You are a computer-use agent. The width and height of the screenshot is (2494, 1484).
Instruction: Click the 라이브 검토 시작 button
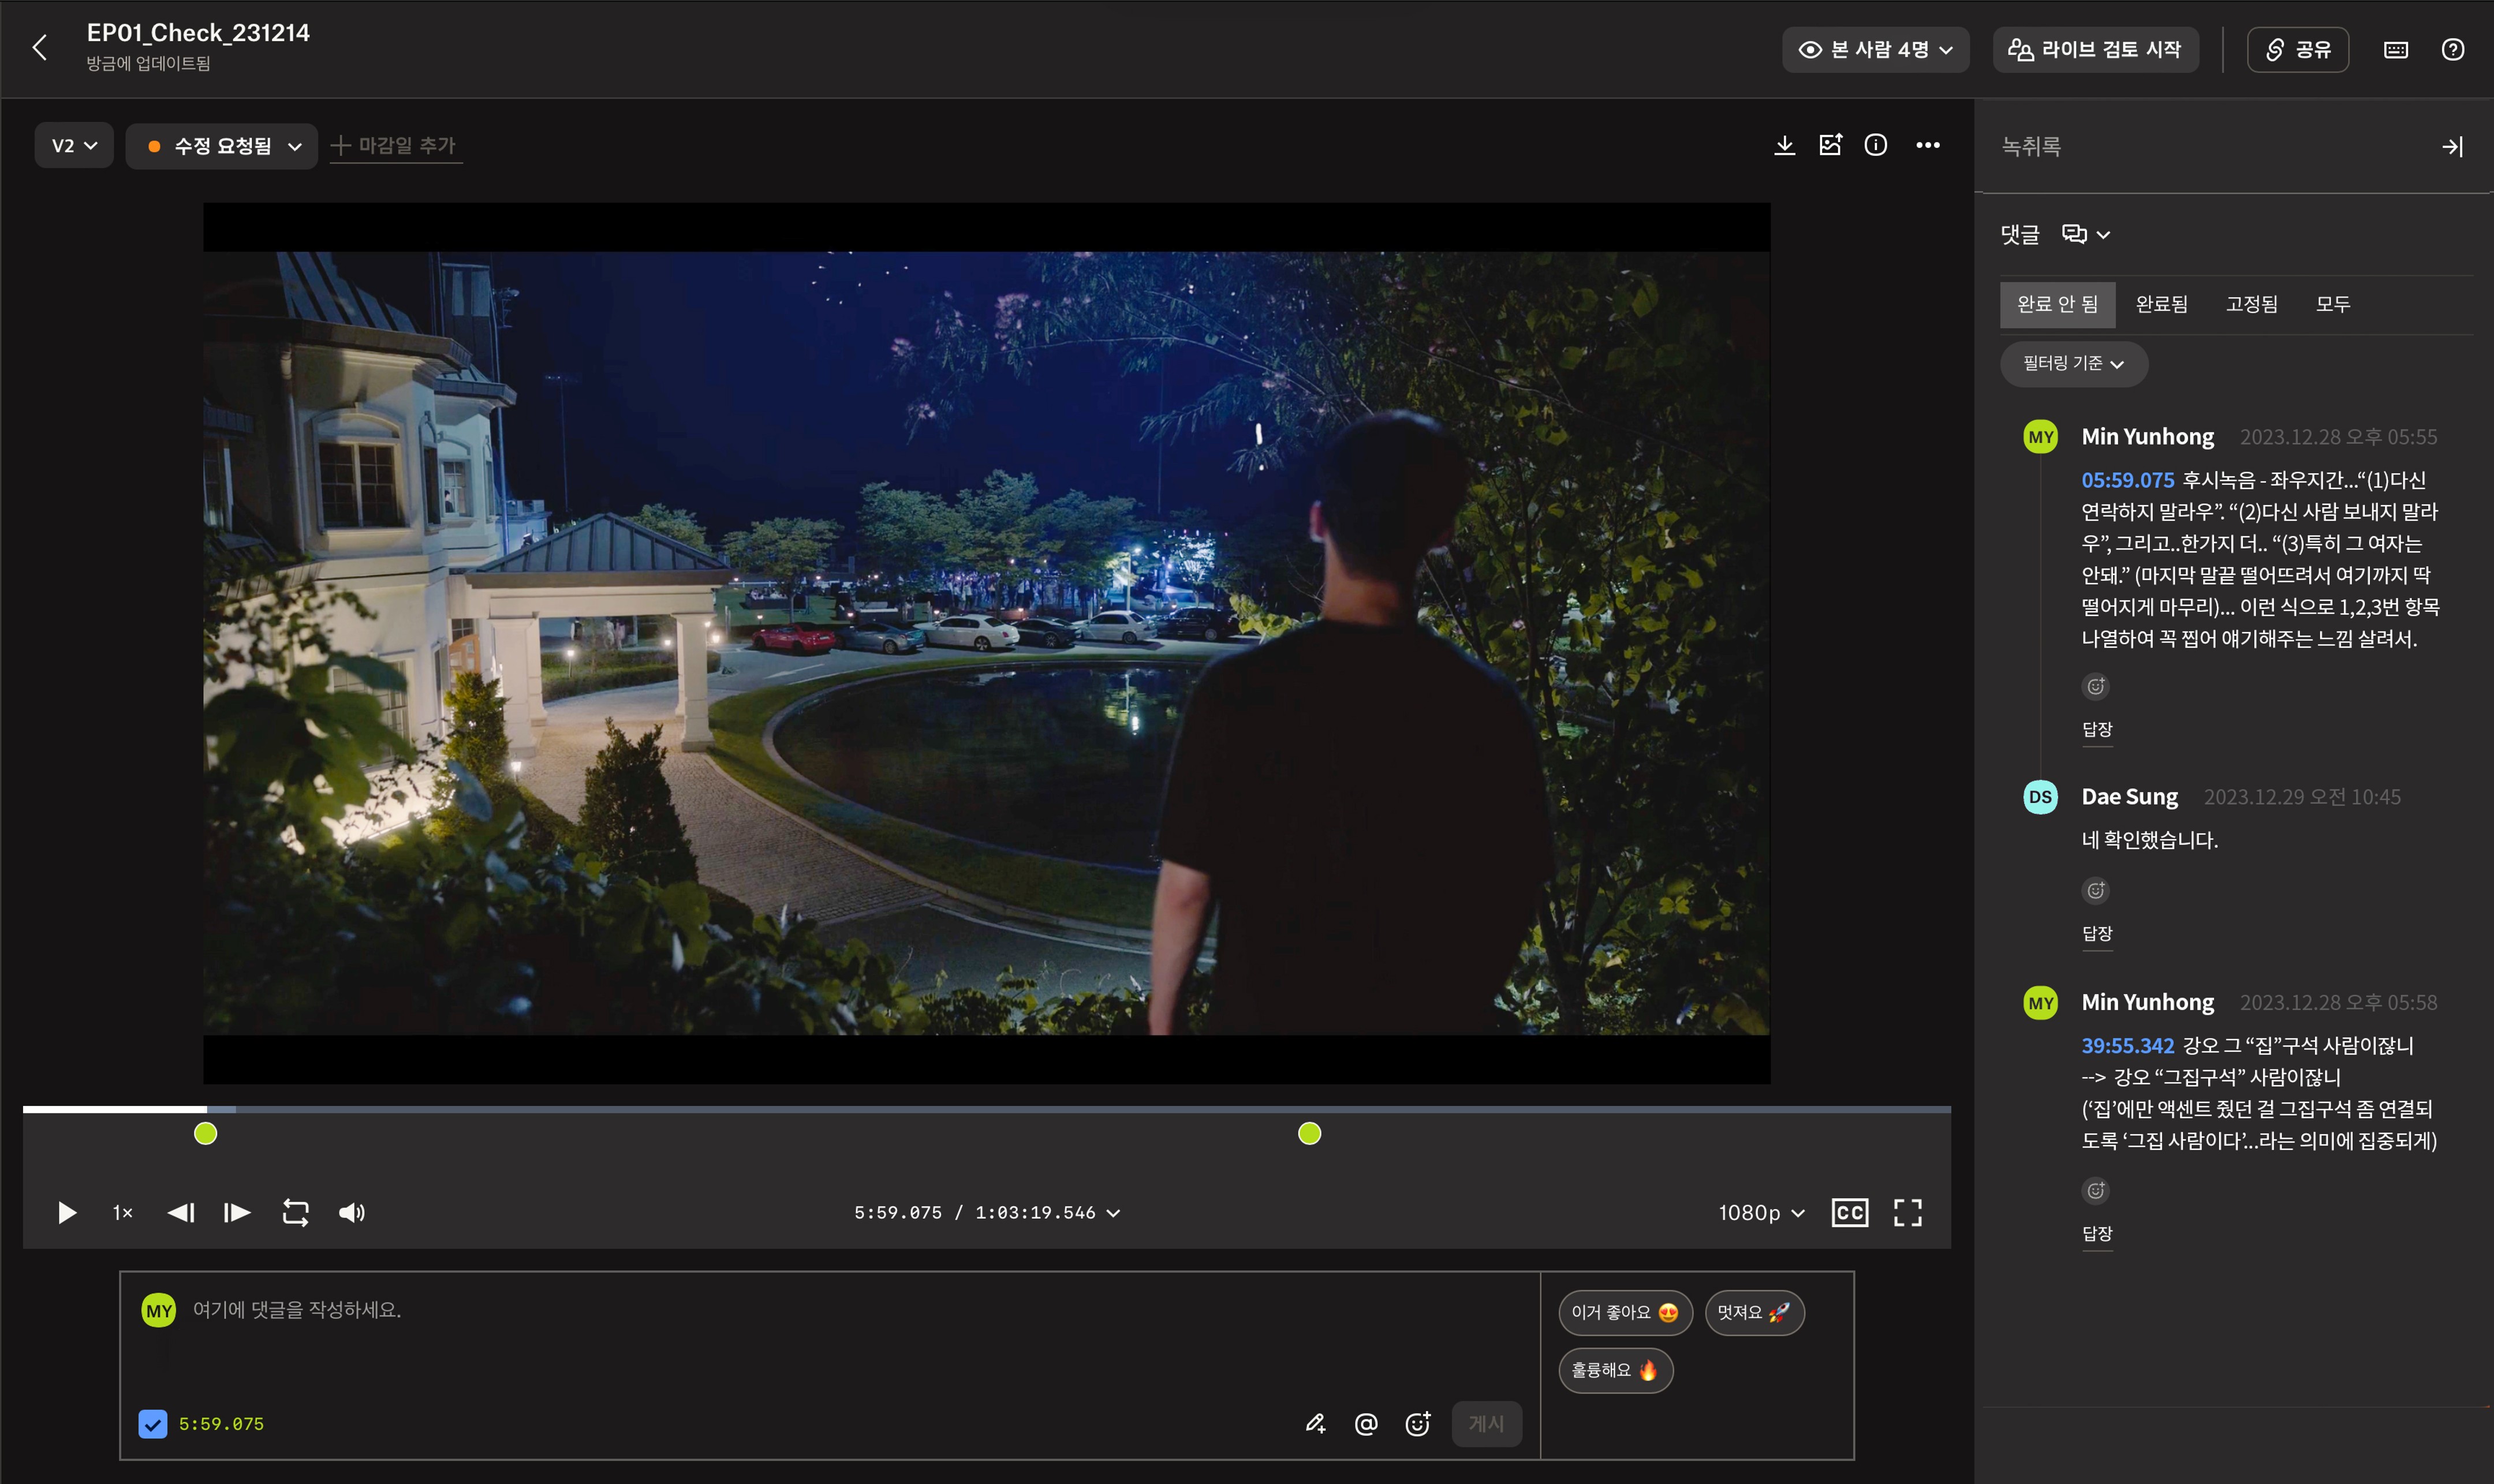[x=2095, y=50]
